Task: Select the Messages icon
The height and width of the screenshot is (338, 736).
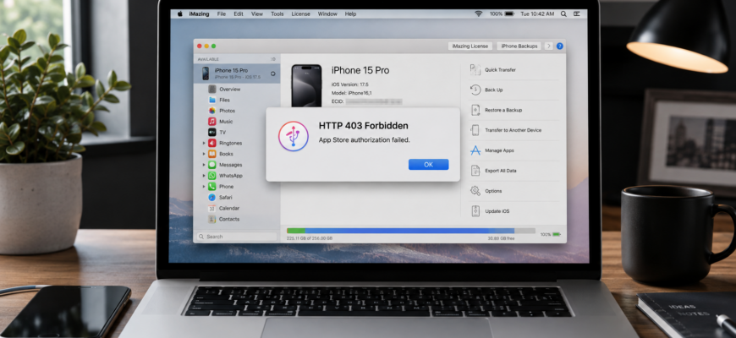Action: coord(212,165)
